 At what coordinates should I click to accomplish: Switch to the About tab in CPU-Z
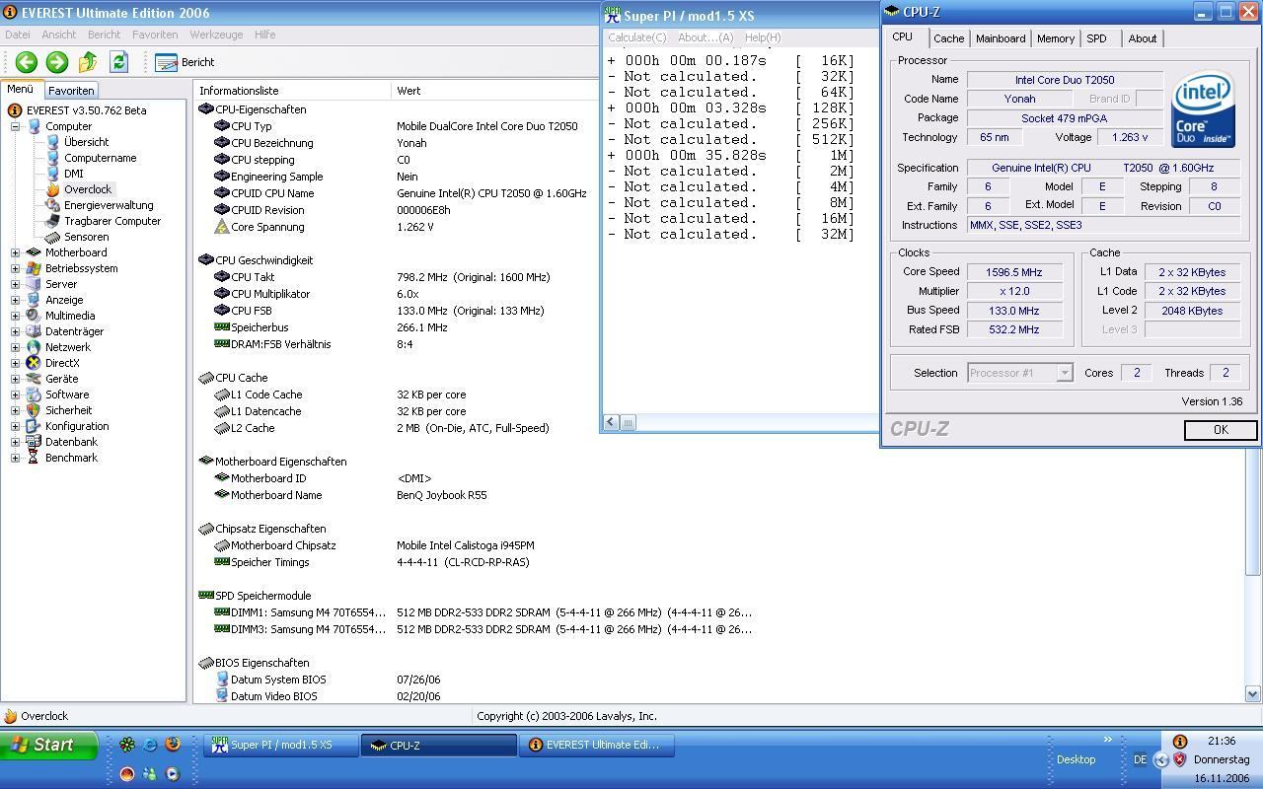1142,38
